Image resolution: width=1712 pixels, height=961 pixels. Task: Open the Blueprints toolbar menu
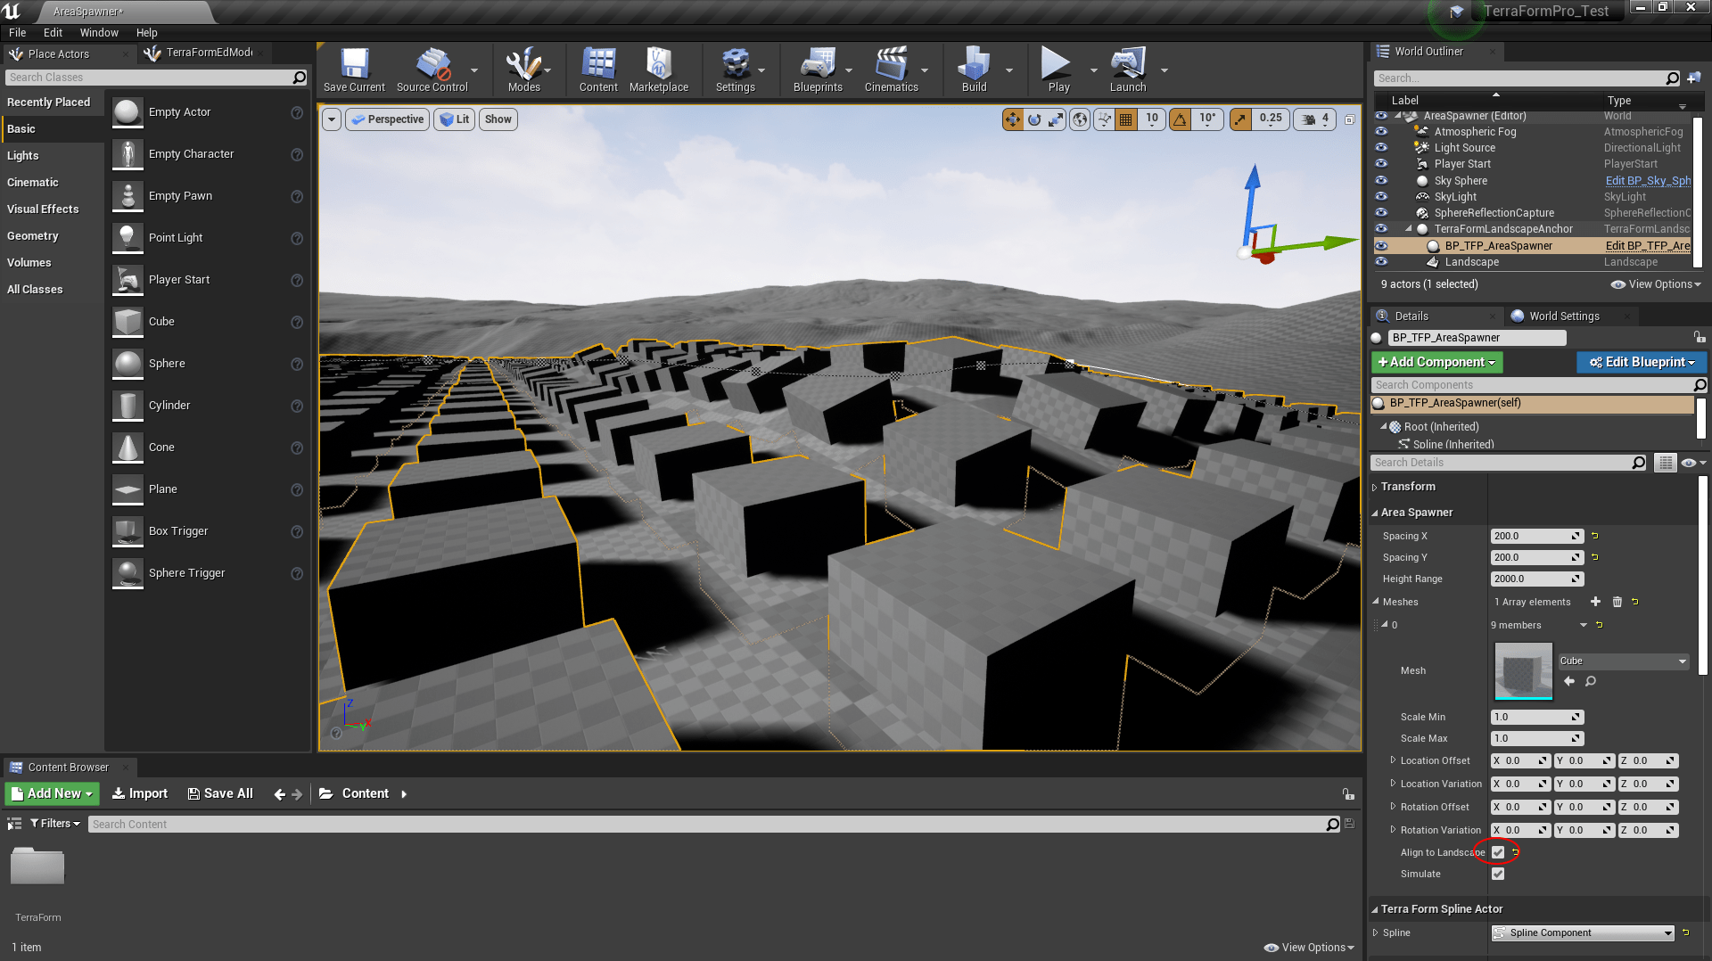tap(817, 70)
